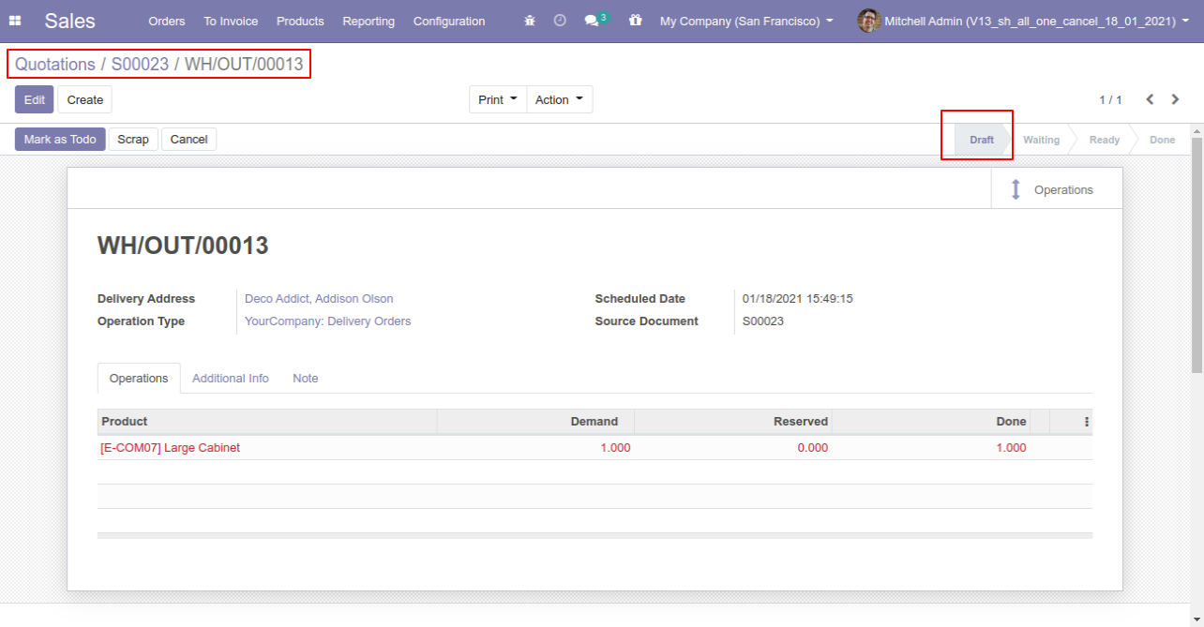Switch to the Note tab
Image resolution: width=1204 pixels, height=627 pixels.
tap(305, 379)
